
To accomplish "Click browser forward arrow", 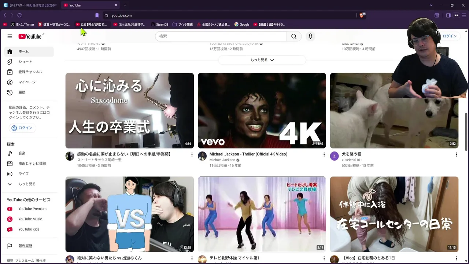I will click(x=12, y=15).
